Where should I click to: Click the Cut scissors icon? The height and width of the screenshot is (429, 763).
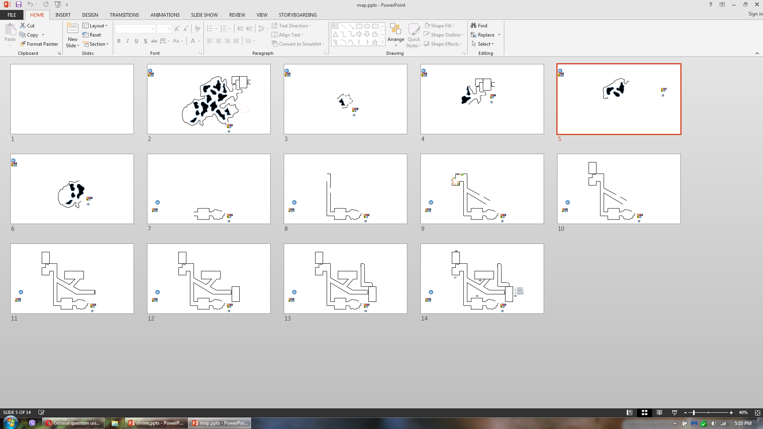coord(23,26)
